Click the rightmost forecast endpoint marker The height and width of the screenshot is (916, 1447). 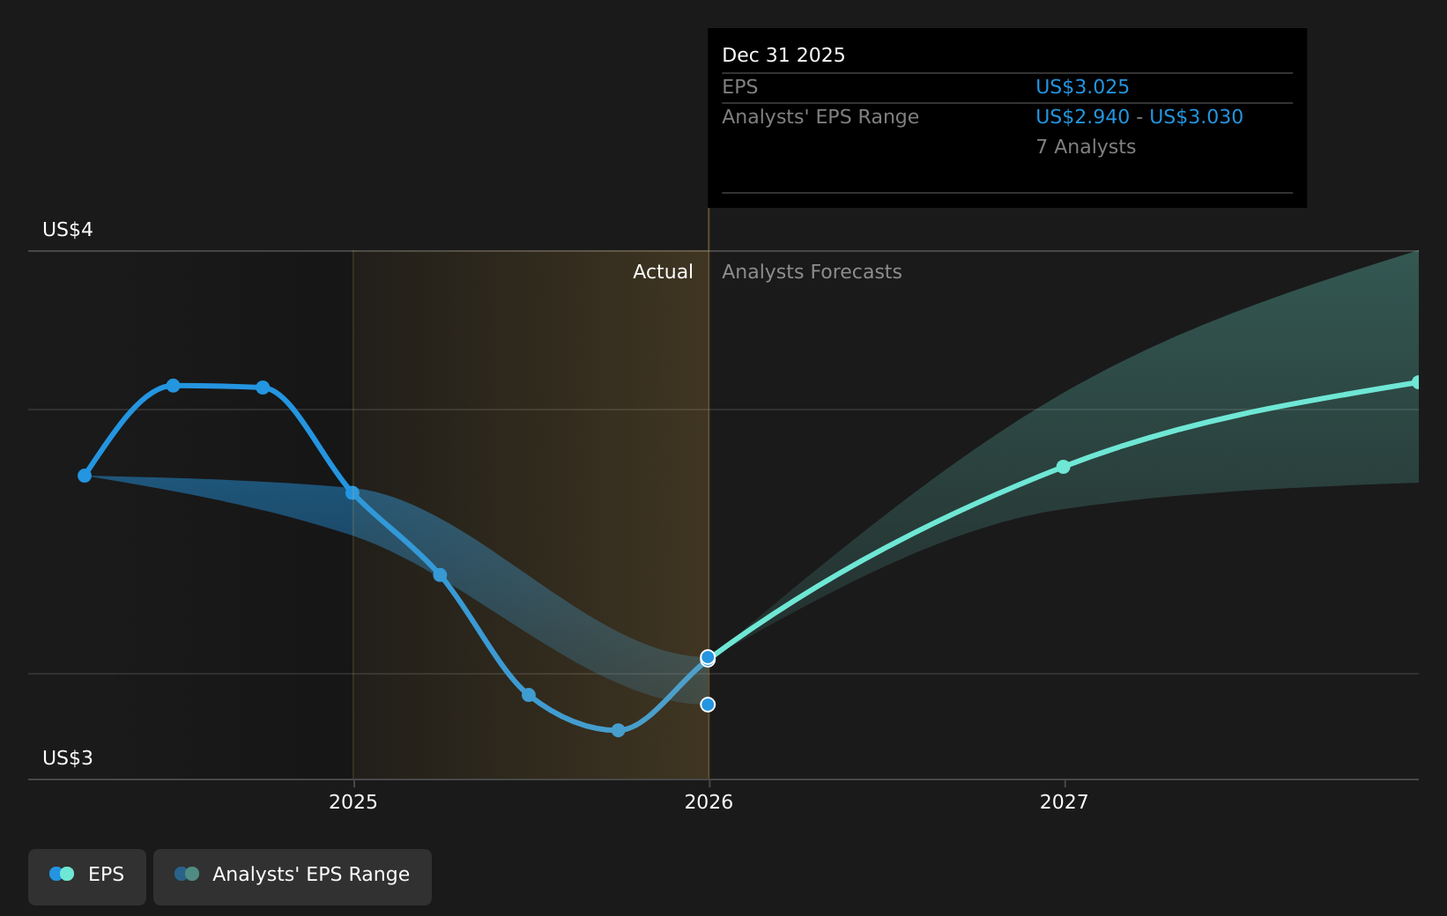click(x=1417, y=381)
